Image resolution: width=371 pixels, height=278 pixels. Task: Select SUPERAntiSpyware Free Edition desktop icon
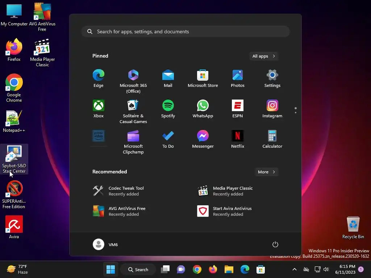coord(14,194)
